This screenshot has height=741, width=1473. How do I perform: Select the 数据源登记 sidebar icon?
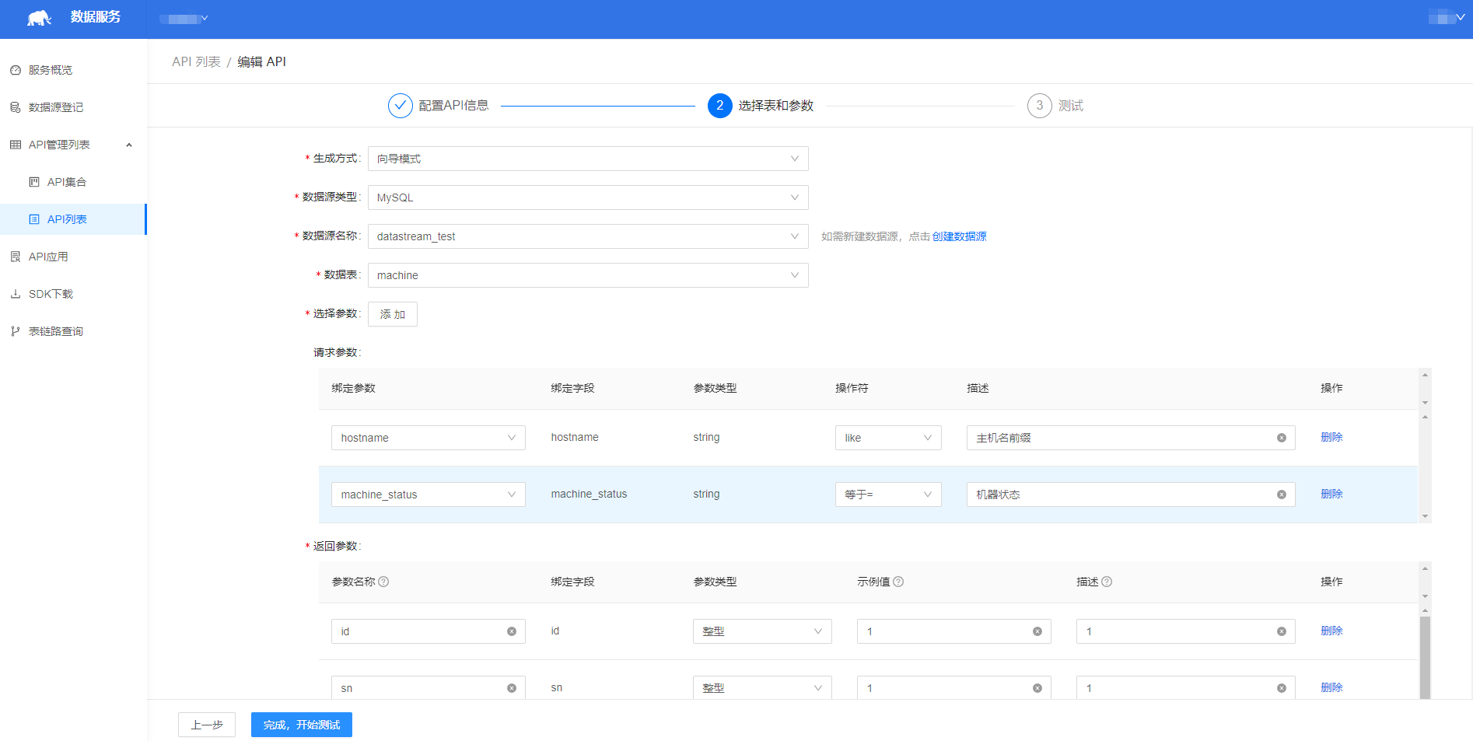15,107
